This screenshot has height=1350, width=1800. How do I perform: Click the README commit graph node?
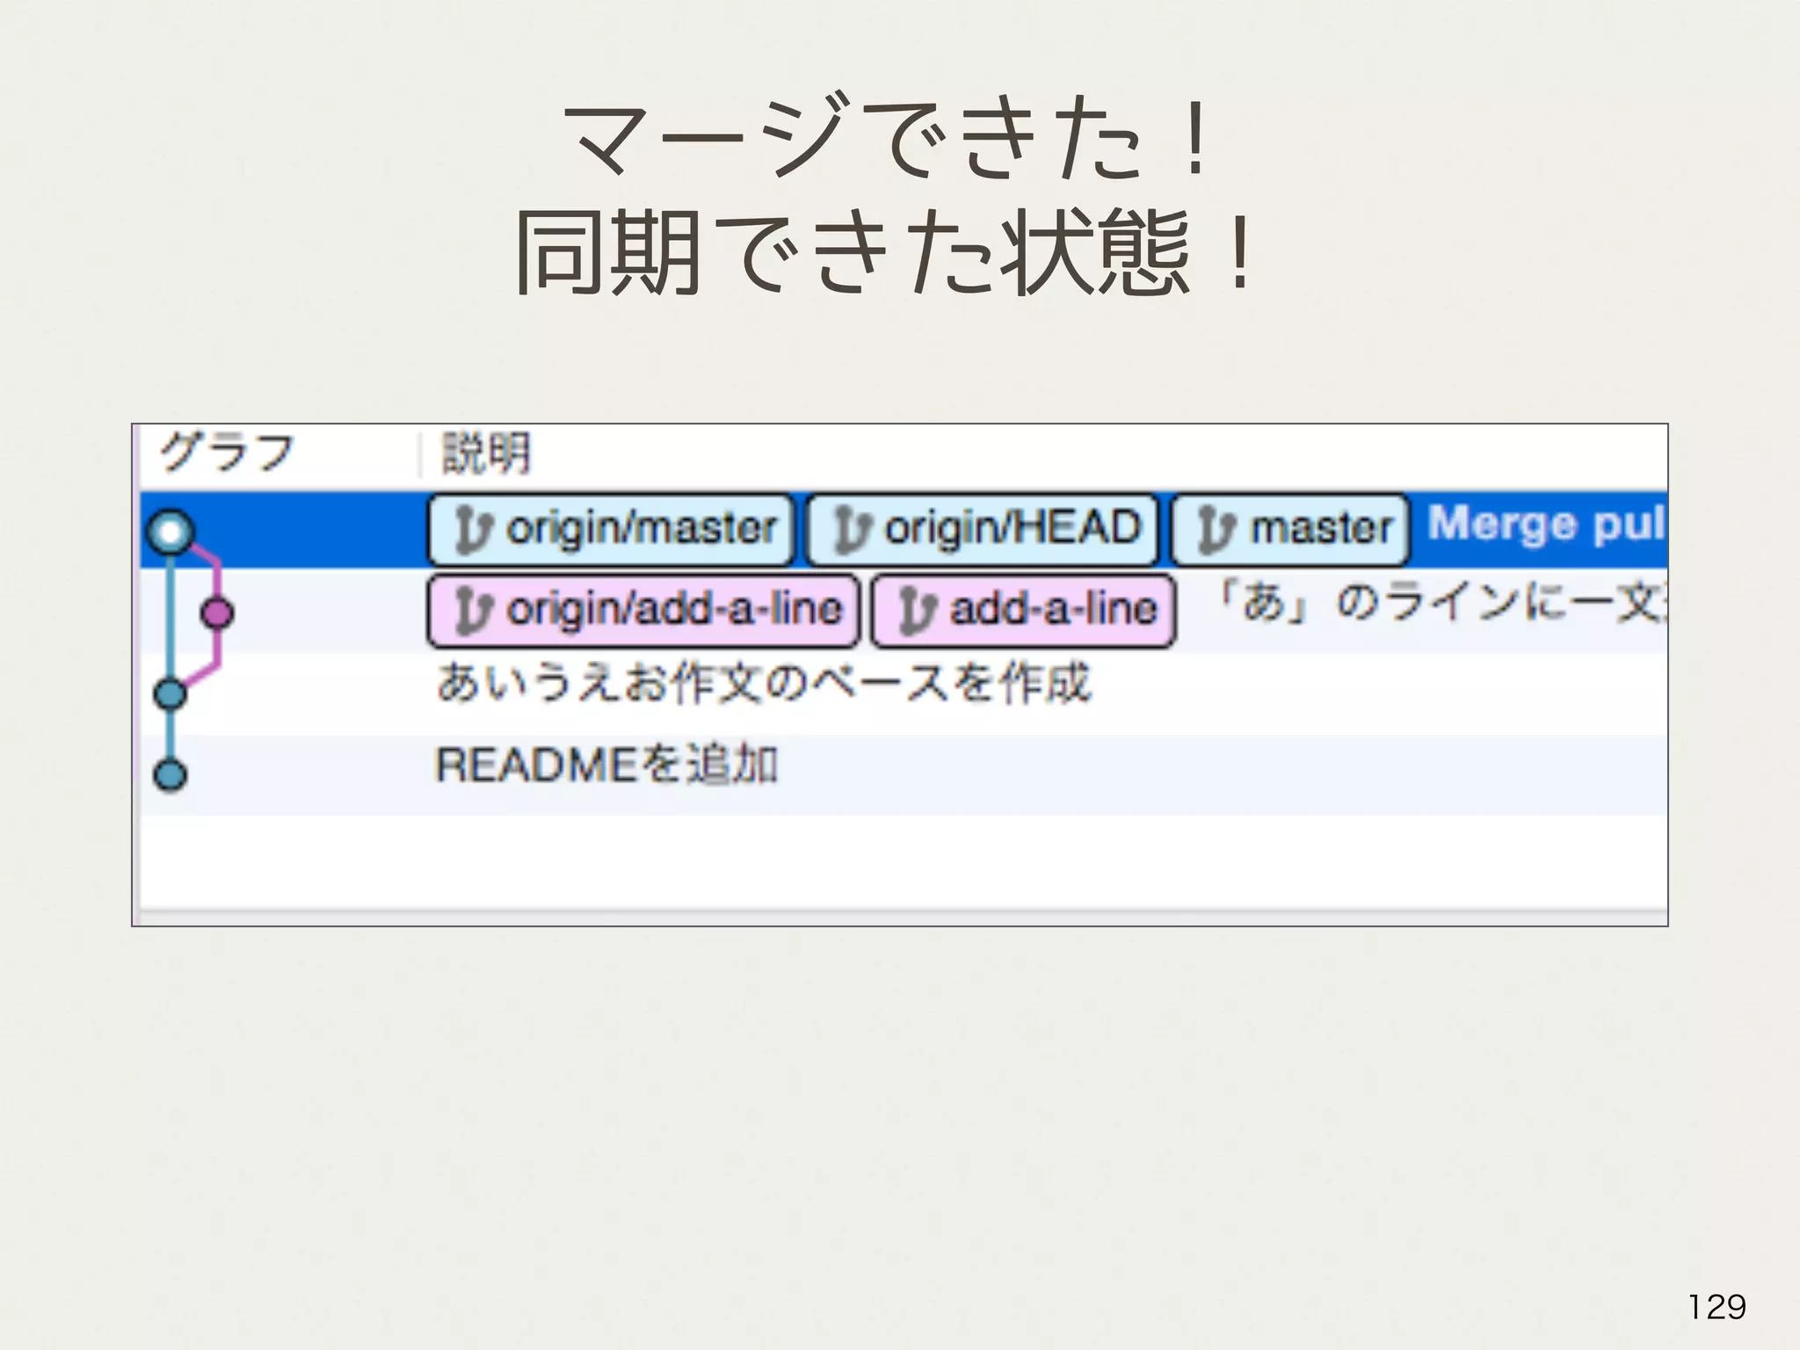pyautogui.click(x=171, y=775)
